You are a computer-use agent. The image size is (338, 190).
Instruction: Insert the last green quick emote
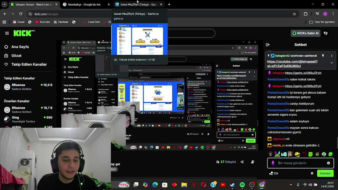pos(331,154)
